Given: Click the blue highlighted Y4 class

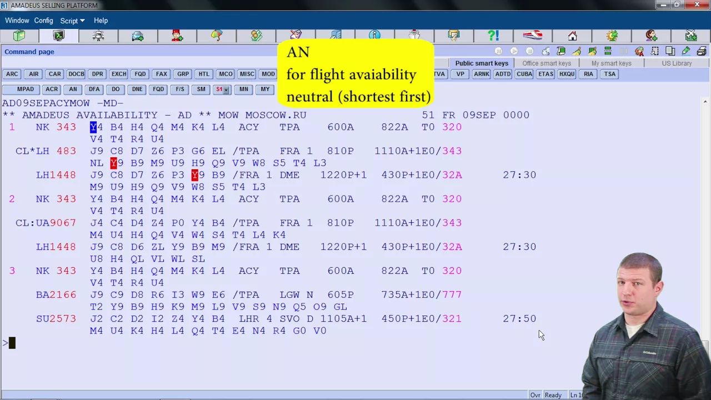Looking at the screenshot, I should point(96,127).
